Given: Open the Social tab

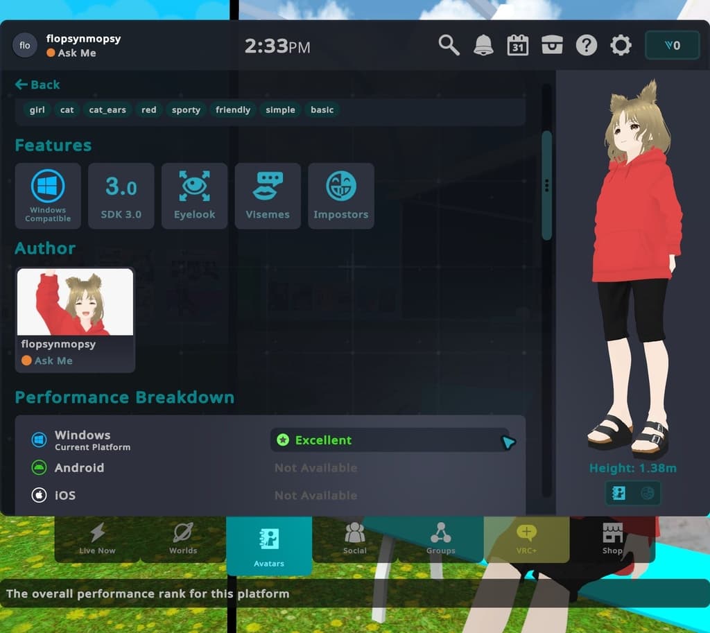Looking at the screenshot, I should (354, 539).
